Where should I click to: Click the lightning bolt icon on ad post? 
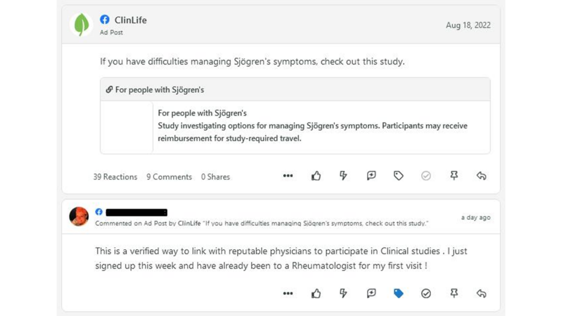pyautogui.click(x=344, y=176)
